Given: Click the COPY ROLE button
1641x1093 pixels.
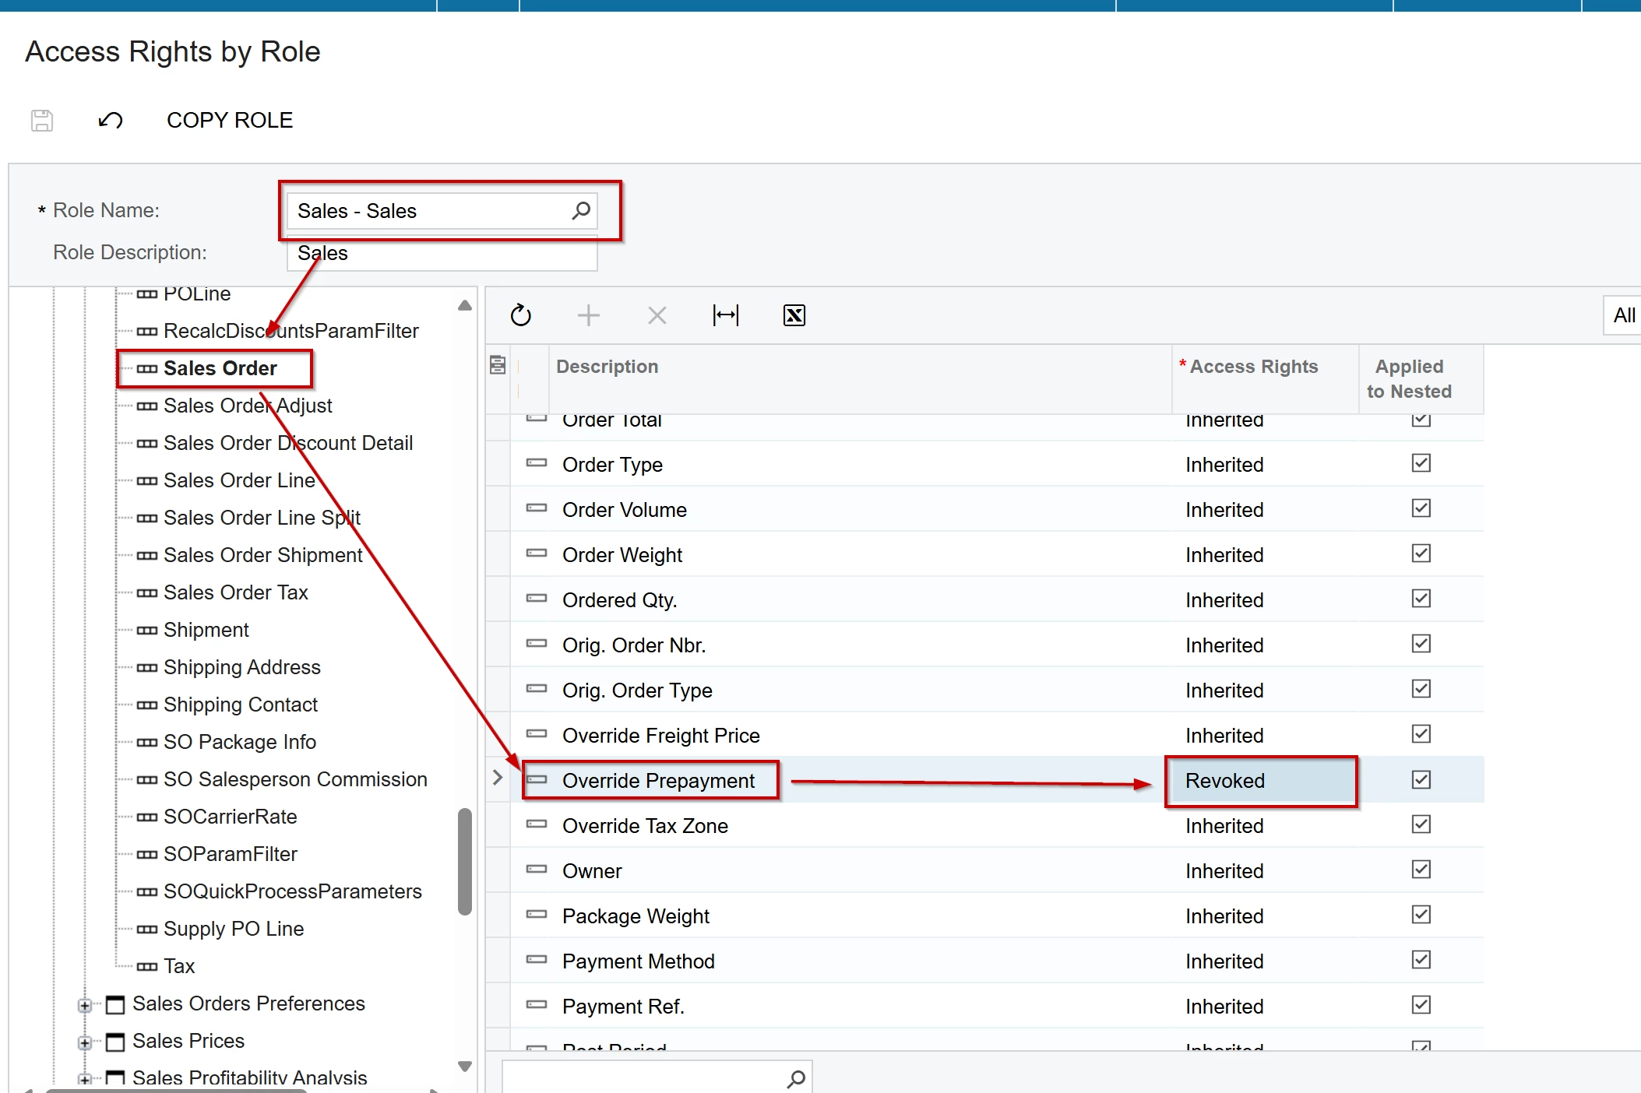Looking at the screenshot, I should (230, 121).
